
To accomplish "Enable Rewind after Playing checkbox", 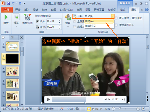I will [116, 25].
